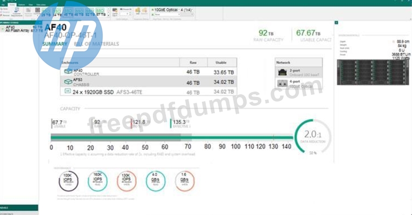Click the Customer Requirements ribbon icon
Viewport: 412px width, 215px height.
(x=17, y=12)
